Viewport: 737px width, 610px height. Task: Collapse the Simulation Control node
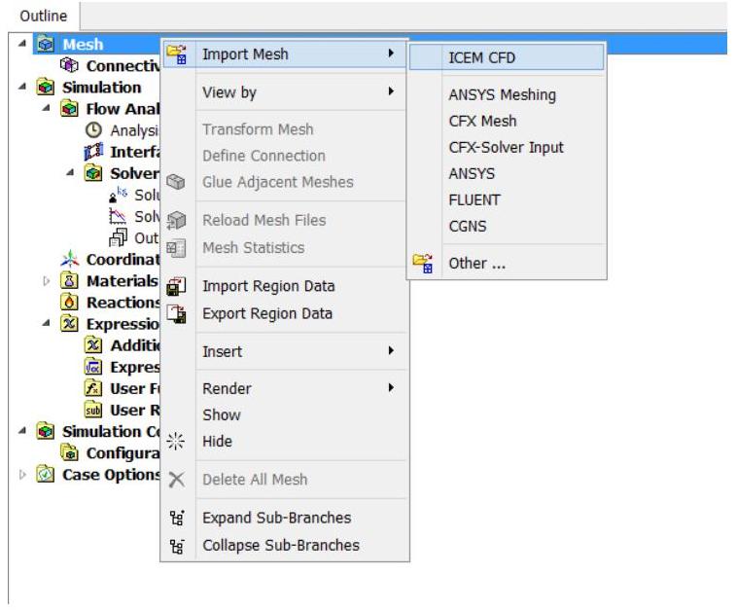coord(22,431)
